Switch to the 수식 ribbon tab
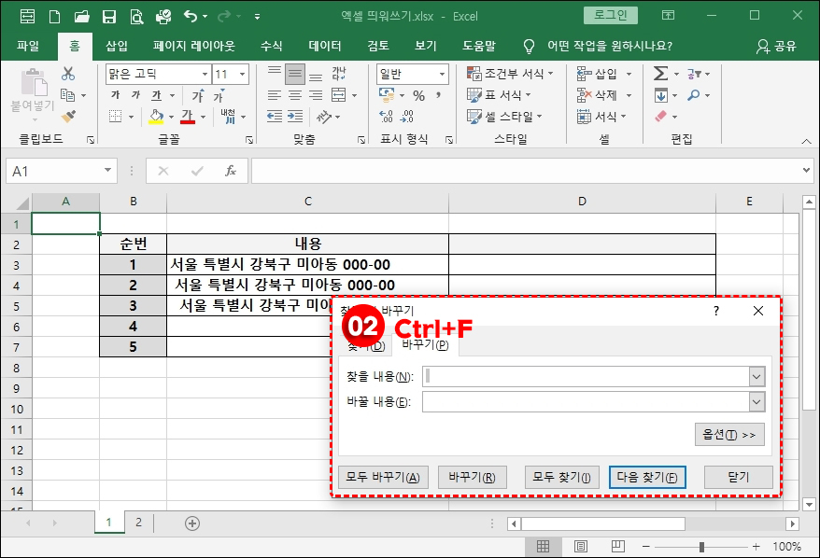Screen dimensions: 820x558 tap(272, 46)
